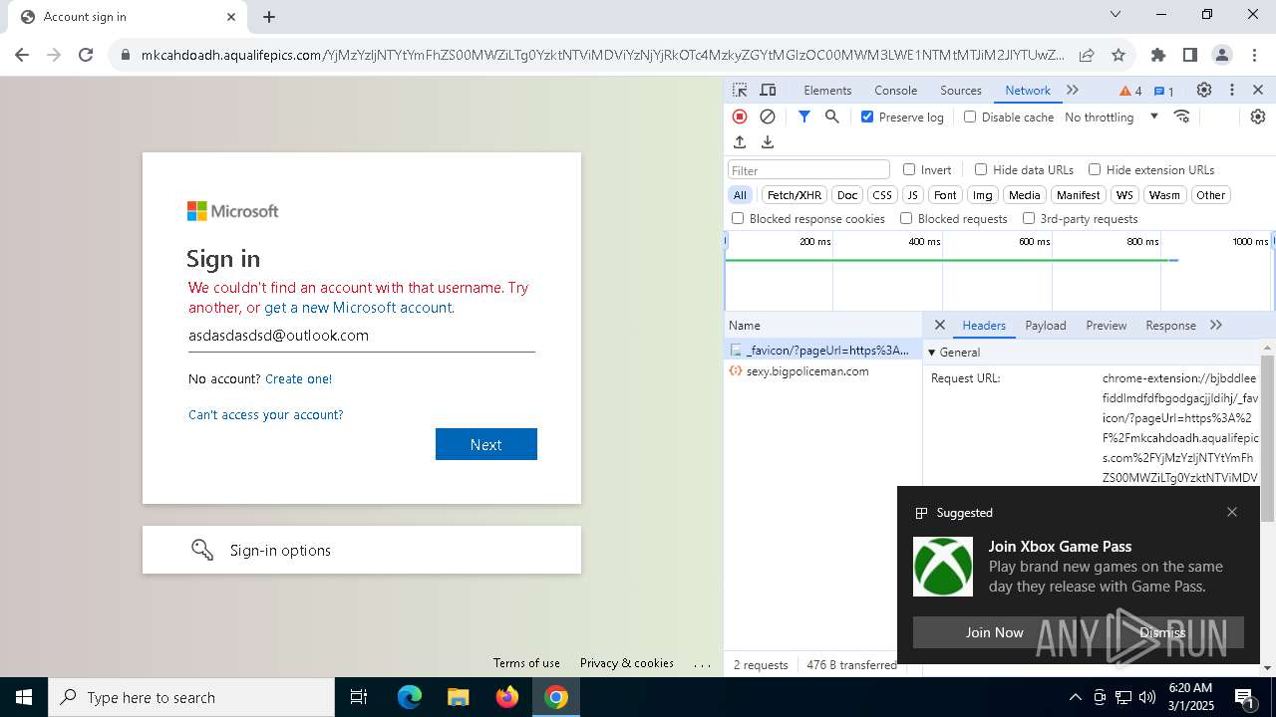The height and width of the screenshot is (717, 1276).
Task: Open Microsoft Edge from taskbar
Action: pyautogui.click(x=410, y=697)
